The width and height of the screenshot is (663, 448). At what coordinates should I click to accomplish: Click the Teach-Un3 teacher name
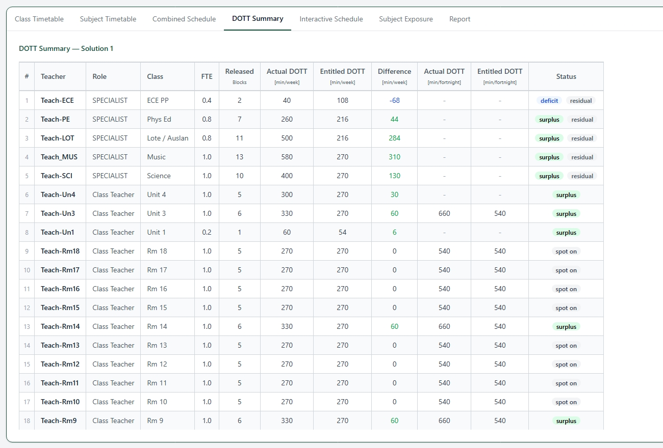click(58, 213)
